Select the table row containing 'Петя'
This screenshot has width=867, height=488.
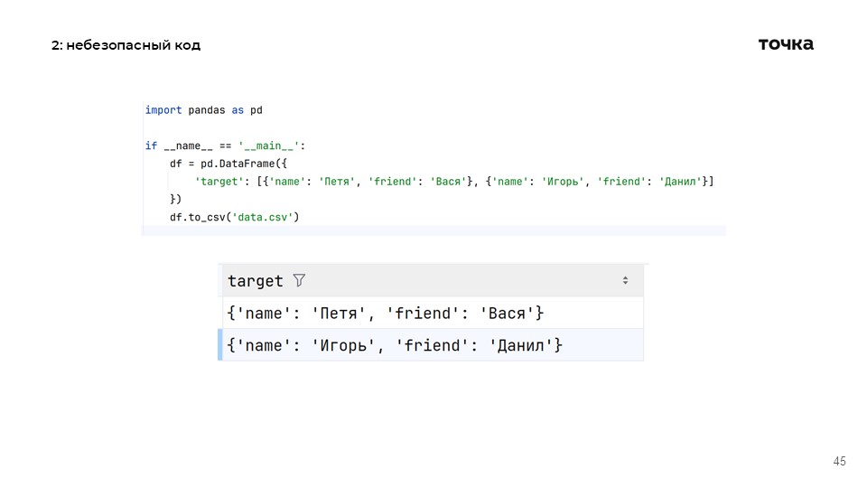click(x=386, y=314)
